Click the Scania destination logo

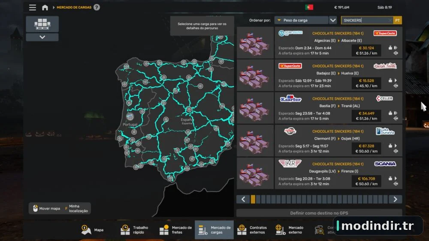point(385,164)
